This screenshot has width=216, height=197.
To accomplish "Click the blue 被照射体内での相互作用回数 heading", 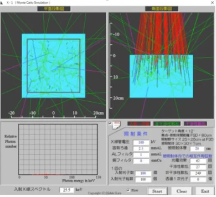I will coord(187,156).
